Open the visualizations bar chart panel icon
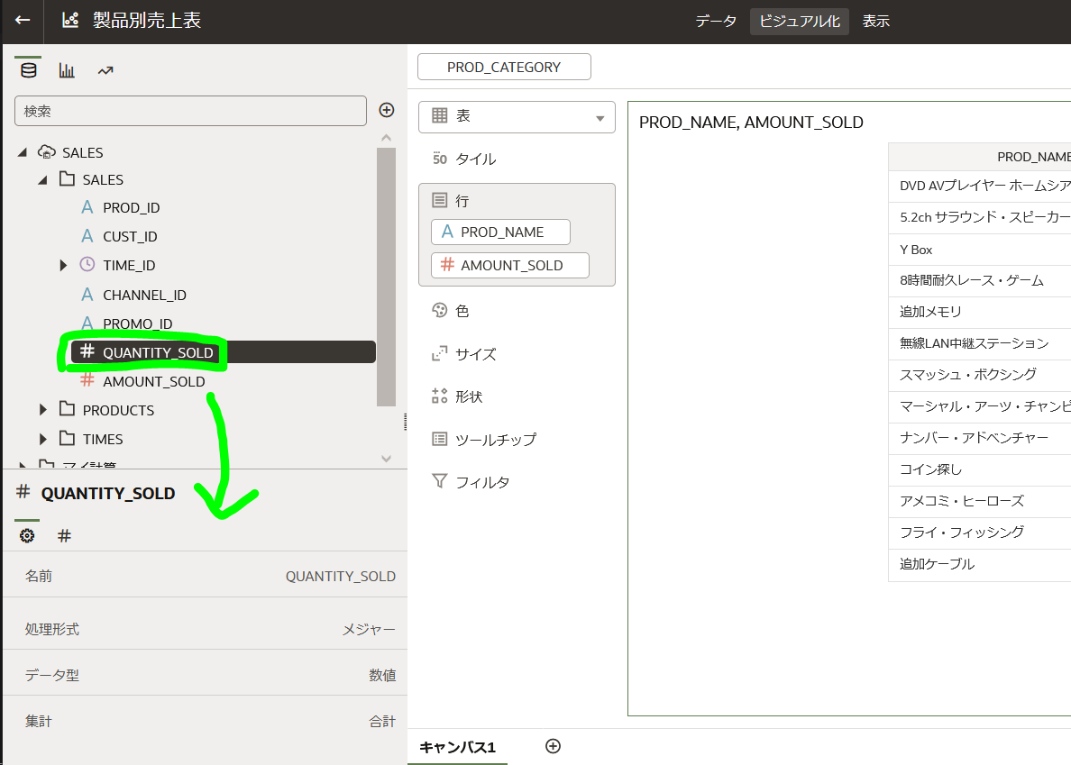 pyautogui.click(x=66, y=70)
